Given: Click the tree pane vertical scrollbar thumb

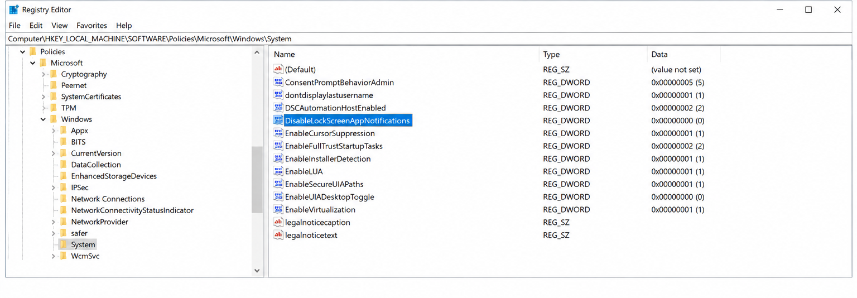Looking at the screenshot, I should tap(257, 179).
